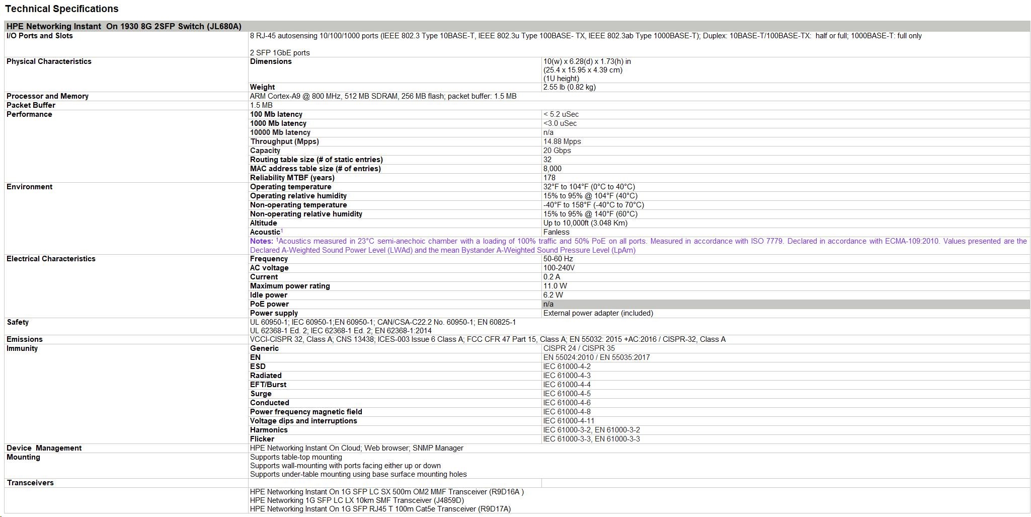Click the Dimensions row label
This screenshot has height=517, width=1031.
click(x=271, y=61)
